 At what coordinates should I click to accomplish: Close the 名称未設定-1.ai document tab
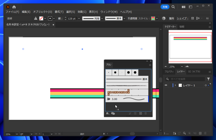click(53, 25)
